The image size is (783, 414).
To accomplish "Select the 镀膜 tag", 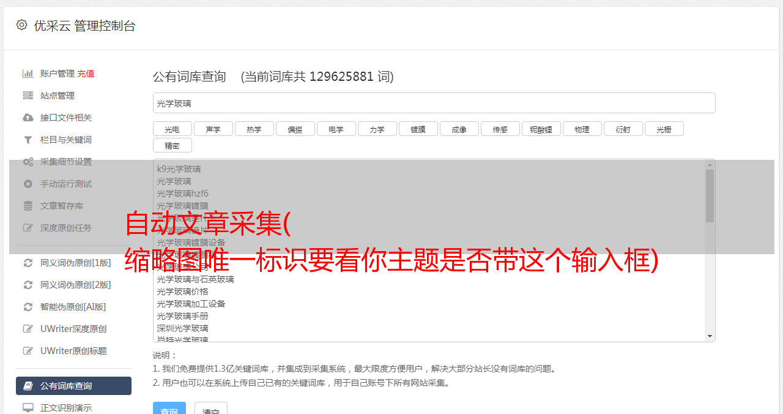I will (x=418, y=129).
